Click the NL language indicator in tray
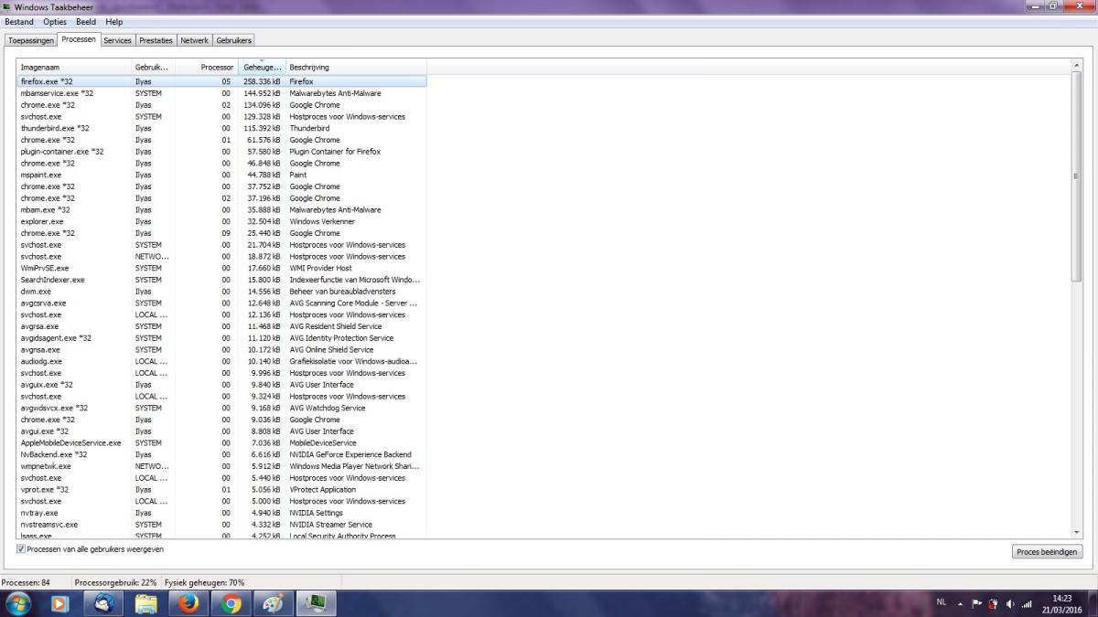Screen dimensions: 1098x617 [x=942, y=603]
